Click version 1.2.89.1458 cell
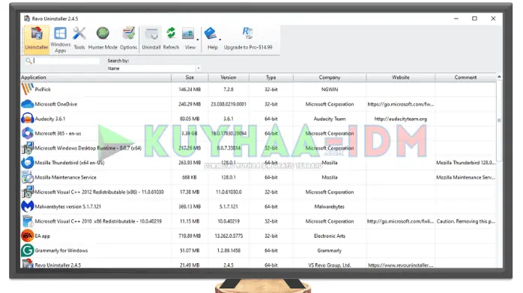The image size is (523, 293). 229,250
